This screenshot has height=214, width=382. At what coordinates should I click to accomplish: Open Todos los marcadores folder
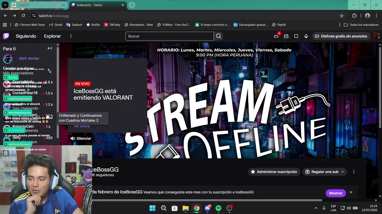click(361, 25)
